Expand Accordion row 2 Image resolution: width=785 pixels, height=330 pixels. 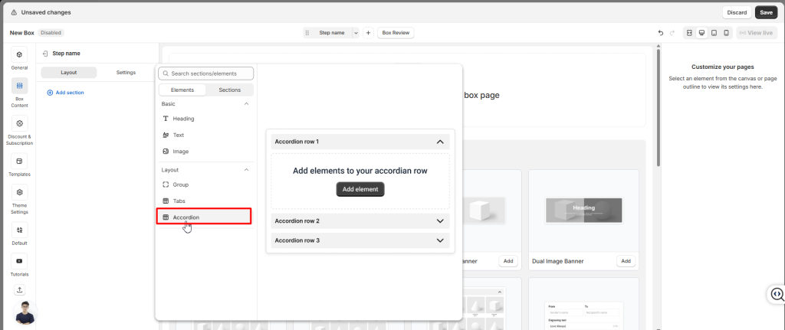click(440, 221)
